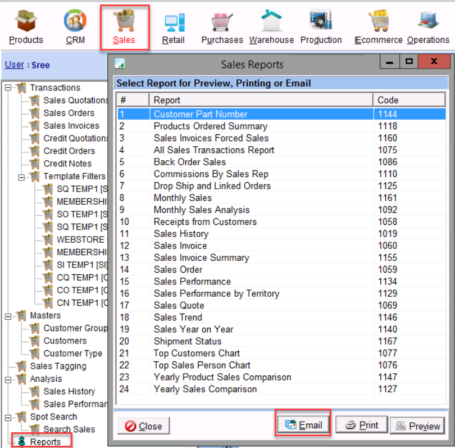Open the Production module icon

coord(321,22)
